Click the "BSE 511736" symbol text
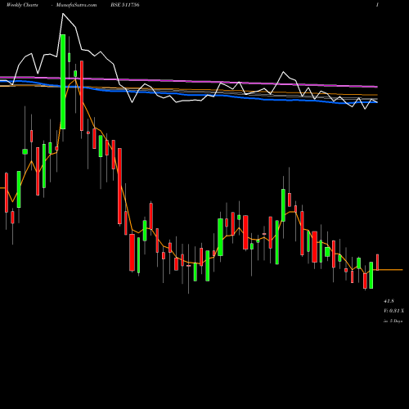 125,5
